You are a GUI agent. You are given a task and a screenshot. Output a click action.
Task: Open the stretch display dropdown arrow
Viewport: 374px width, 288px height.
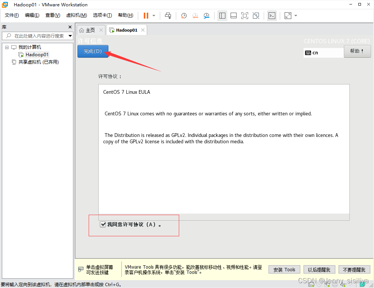click(x=296, y=16)
